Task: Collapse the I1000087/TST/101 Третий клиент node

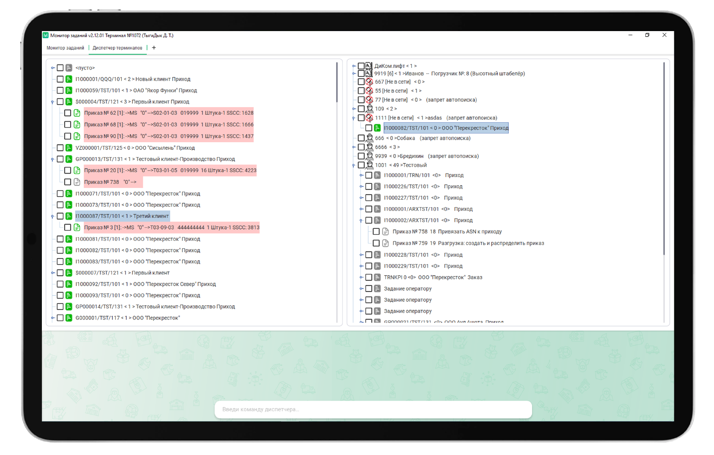Action: (53, 216)
